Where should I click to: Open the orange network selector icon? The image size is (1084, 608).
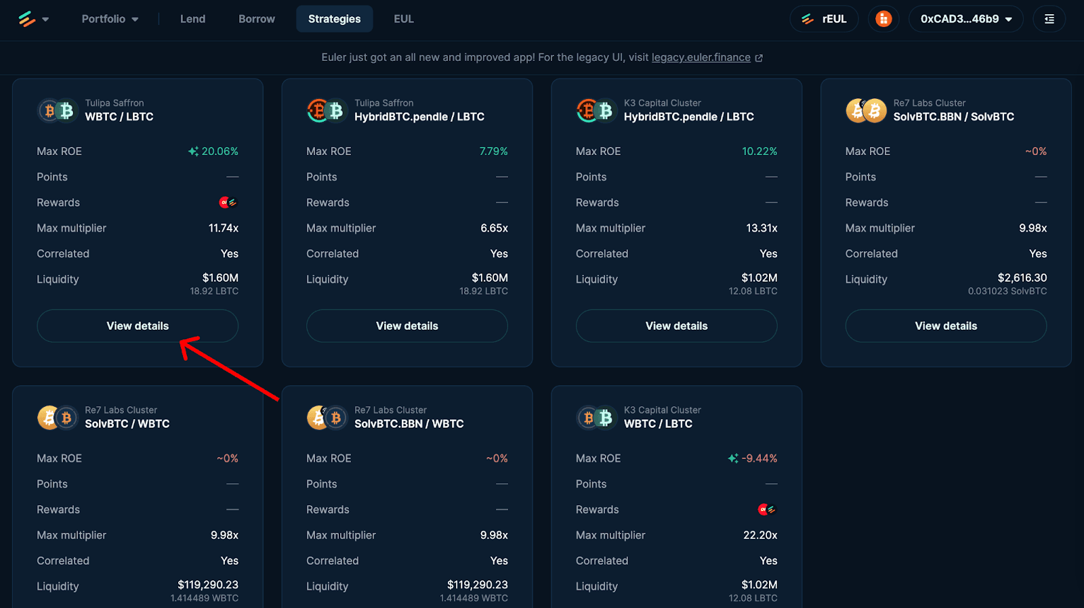point(883,19)
